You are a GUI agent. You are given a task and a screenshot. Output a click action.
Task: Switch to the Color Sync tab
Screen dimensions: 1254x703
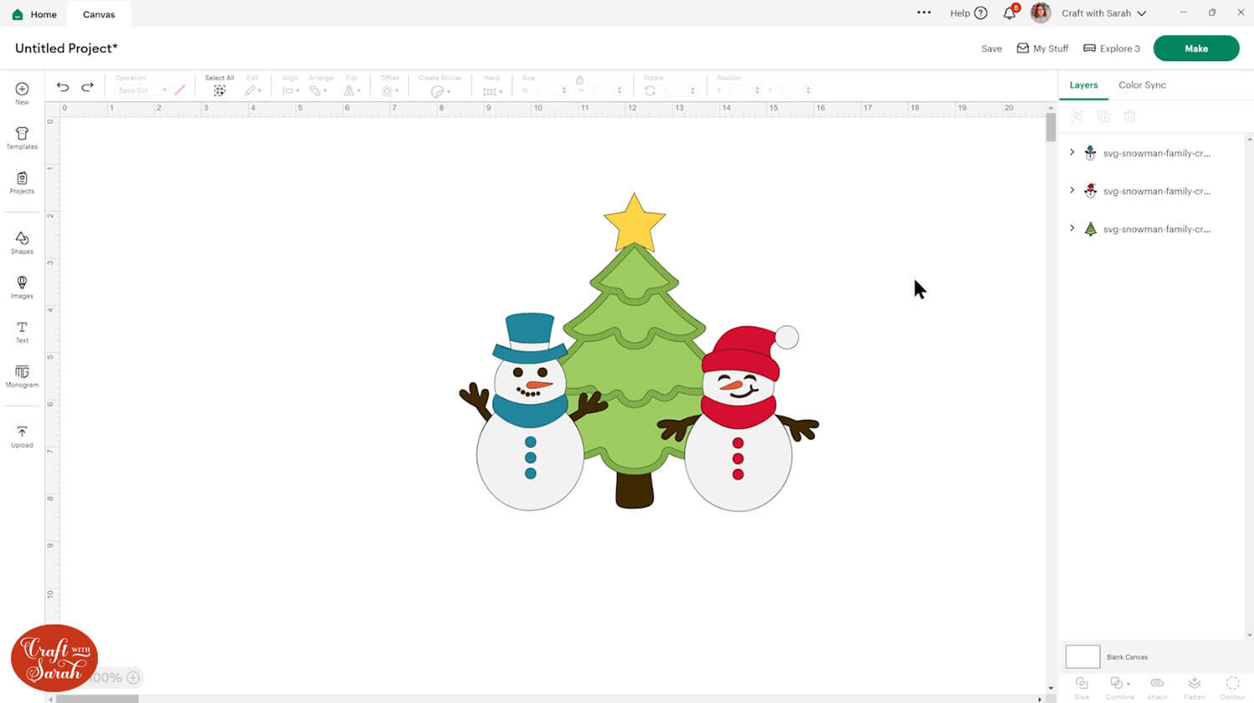[1141, 85]
